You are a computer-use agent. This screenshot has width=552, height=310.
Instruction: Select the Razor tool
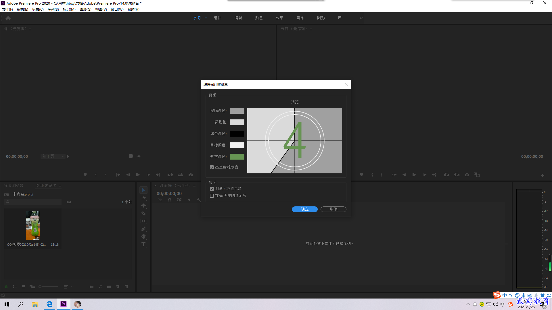pos(143,213)
